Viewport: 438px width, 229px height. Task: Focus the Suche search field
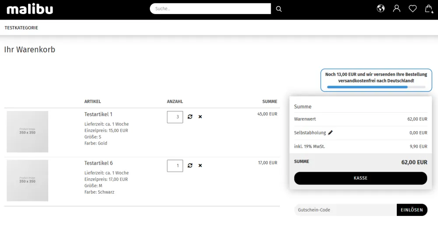210,9
